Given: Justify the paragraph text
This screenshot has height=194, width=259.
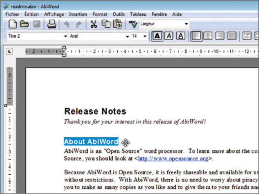Looking at the screenshot, I should tap(232, 36).
